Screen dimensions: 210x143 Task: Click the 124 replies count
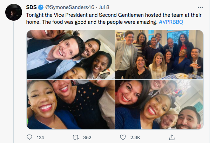pyautogui.click(x=40, y=137)
